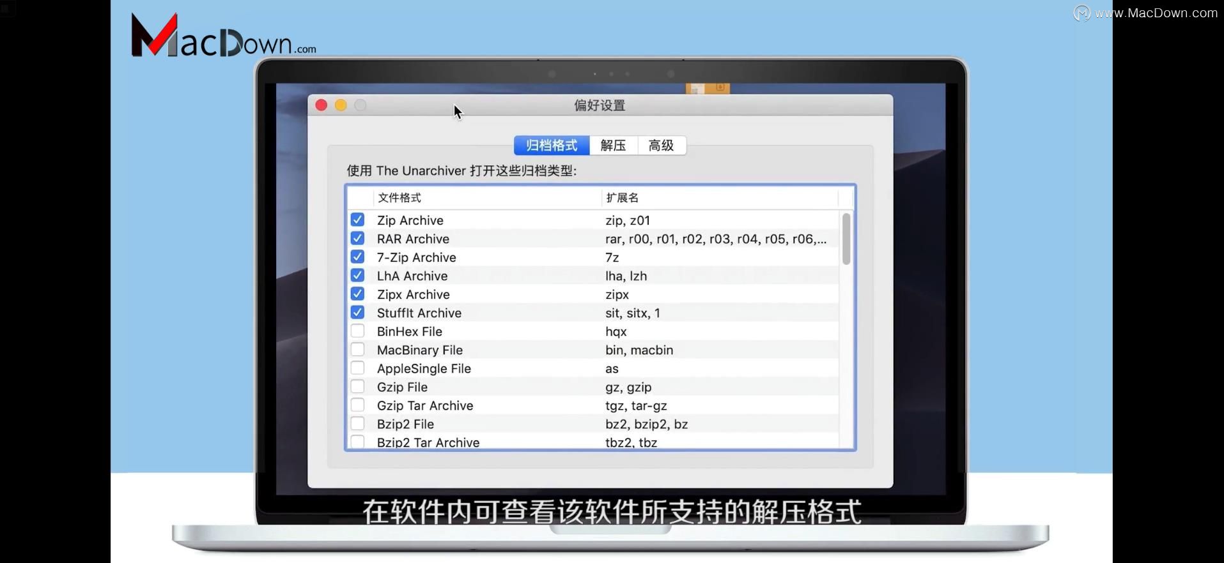Screen dimensions: 1224x563
Task: Uncheck the RAR Archive checkbox
Action: click(357, 238)
